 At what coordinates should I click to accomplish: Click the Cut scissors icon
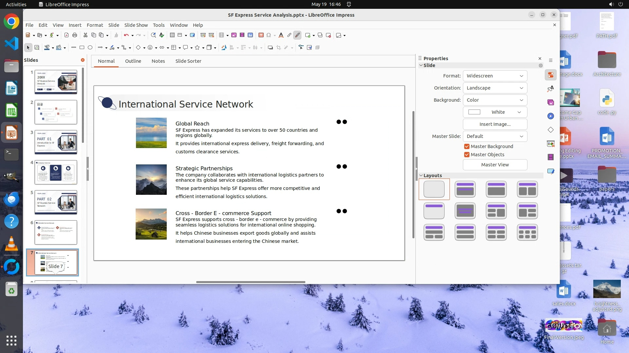pos(86,35)
